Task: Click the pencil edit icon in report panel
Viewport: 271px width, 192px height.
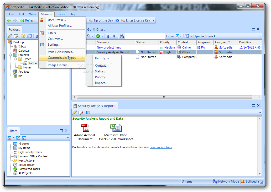Action: tap(75, 113)
